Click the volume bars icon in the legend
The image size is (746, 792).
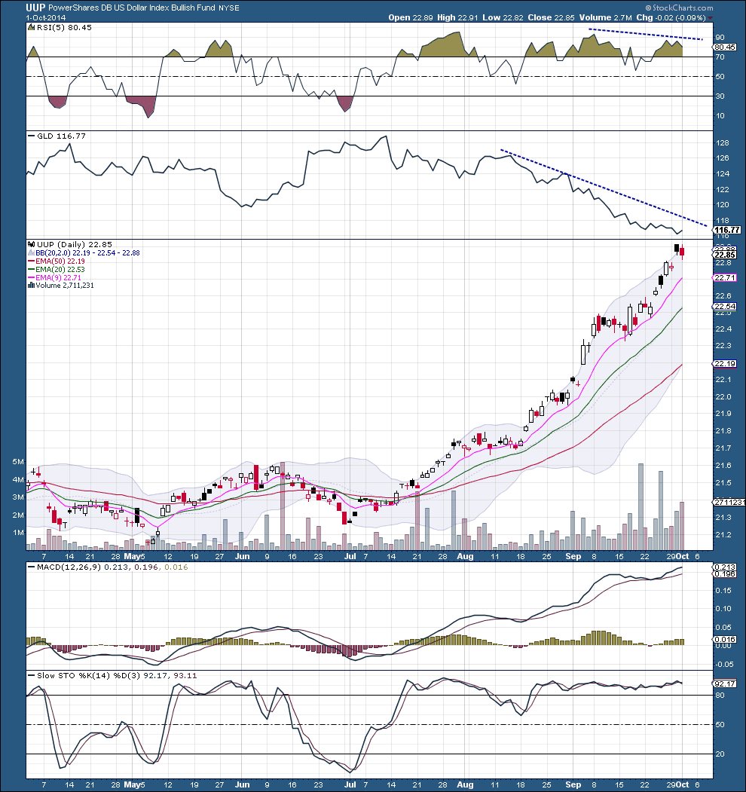pyautogui.click(x=32, y=286)
